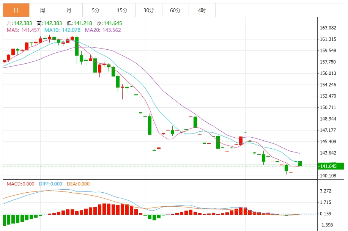
Task: Click the 152.479 price axis label
Action: pos(328,96)
